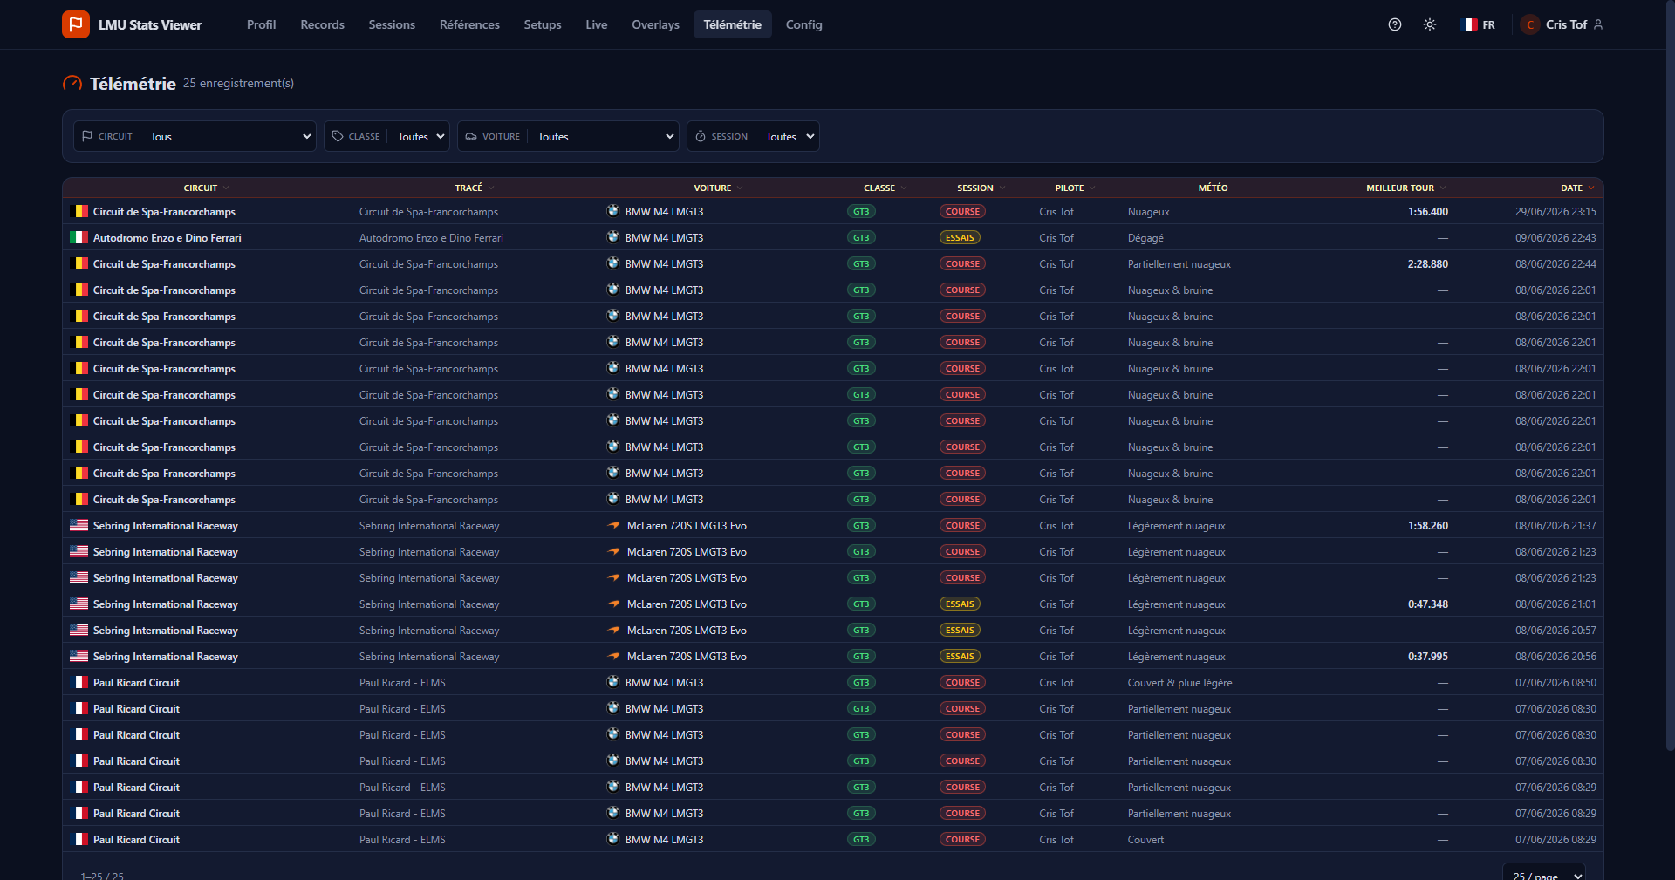Click the Italian flag in the Autodromo Enzo e Dino Ferrari row
The height and width of the screenshot is (880, 1675).
click(79, 237)
